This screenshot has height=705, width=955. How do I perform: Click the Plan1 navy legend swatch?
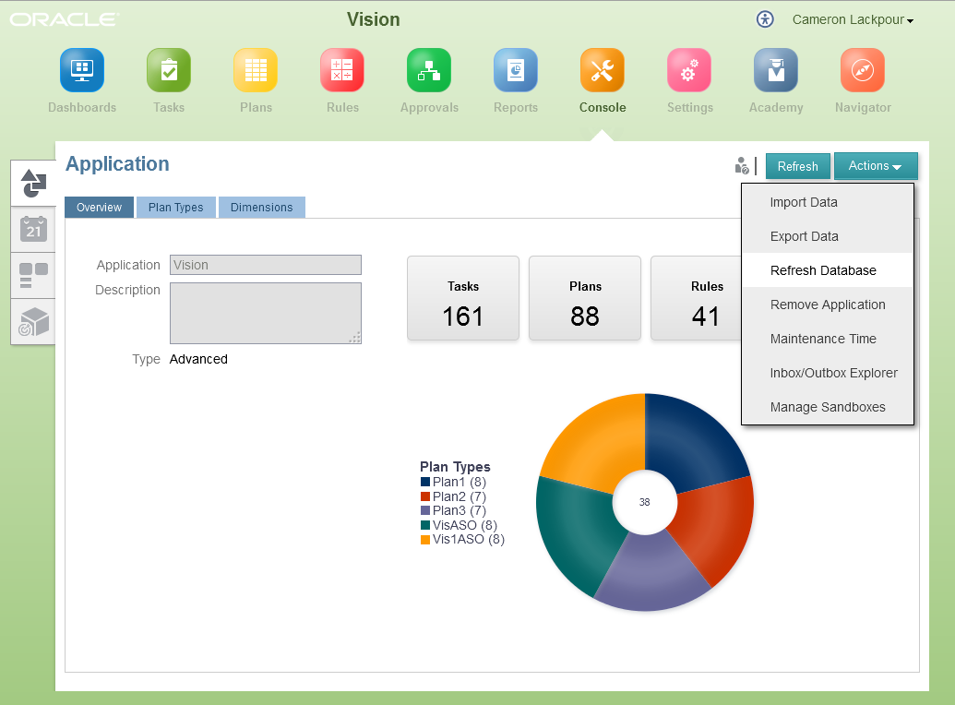(x=425, y=482)
